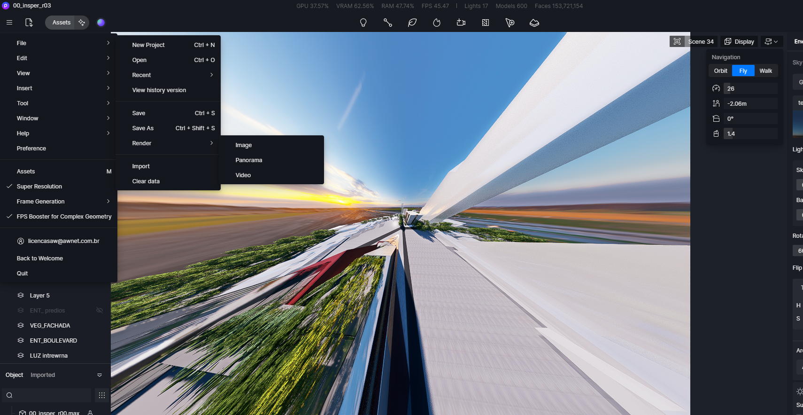Image resolution: width=803 pixels, height=415 pixels.
Task: Click the Display button
Action: pyautogui.click(x=739, y=41)
